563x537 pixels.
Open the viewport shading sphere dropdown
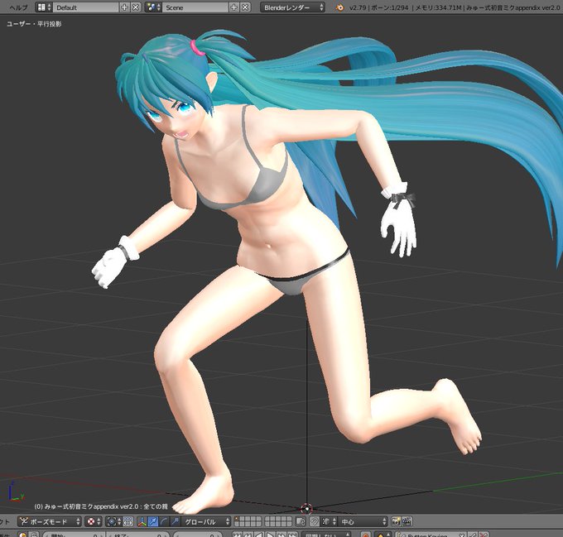pos(94,521)
